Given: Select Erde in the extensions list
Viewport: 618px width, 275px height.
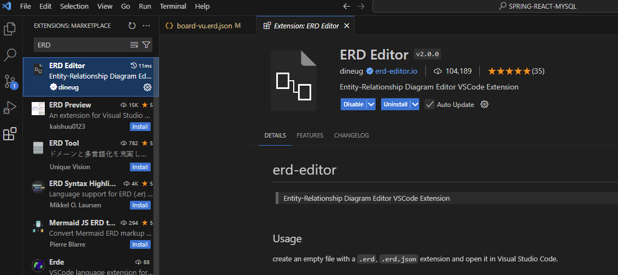Looking at the screenshot, I should 91,265.
